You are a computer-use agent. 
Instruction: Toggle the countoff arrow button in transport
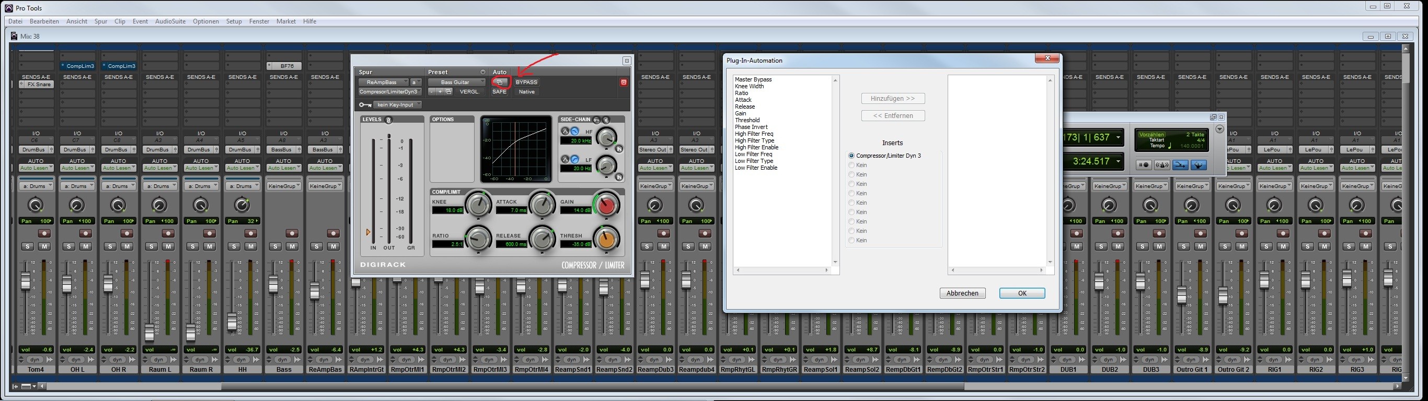(x=1180, y=165)
